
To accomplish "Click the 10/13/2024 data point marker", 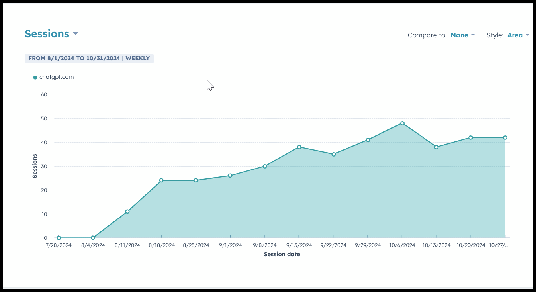I will (x=436, y=147).
